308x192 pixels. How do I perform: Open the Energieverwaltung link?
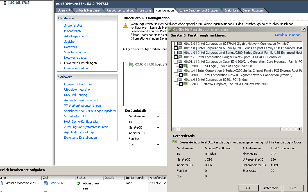(77, 68)
